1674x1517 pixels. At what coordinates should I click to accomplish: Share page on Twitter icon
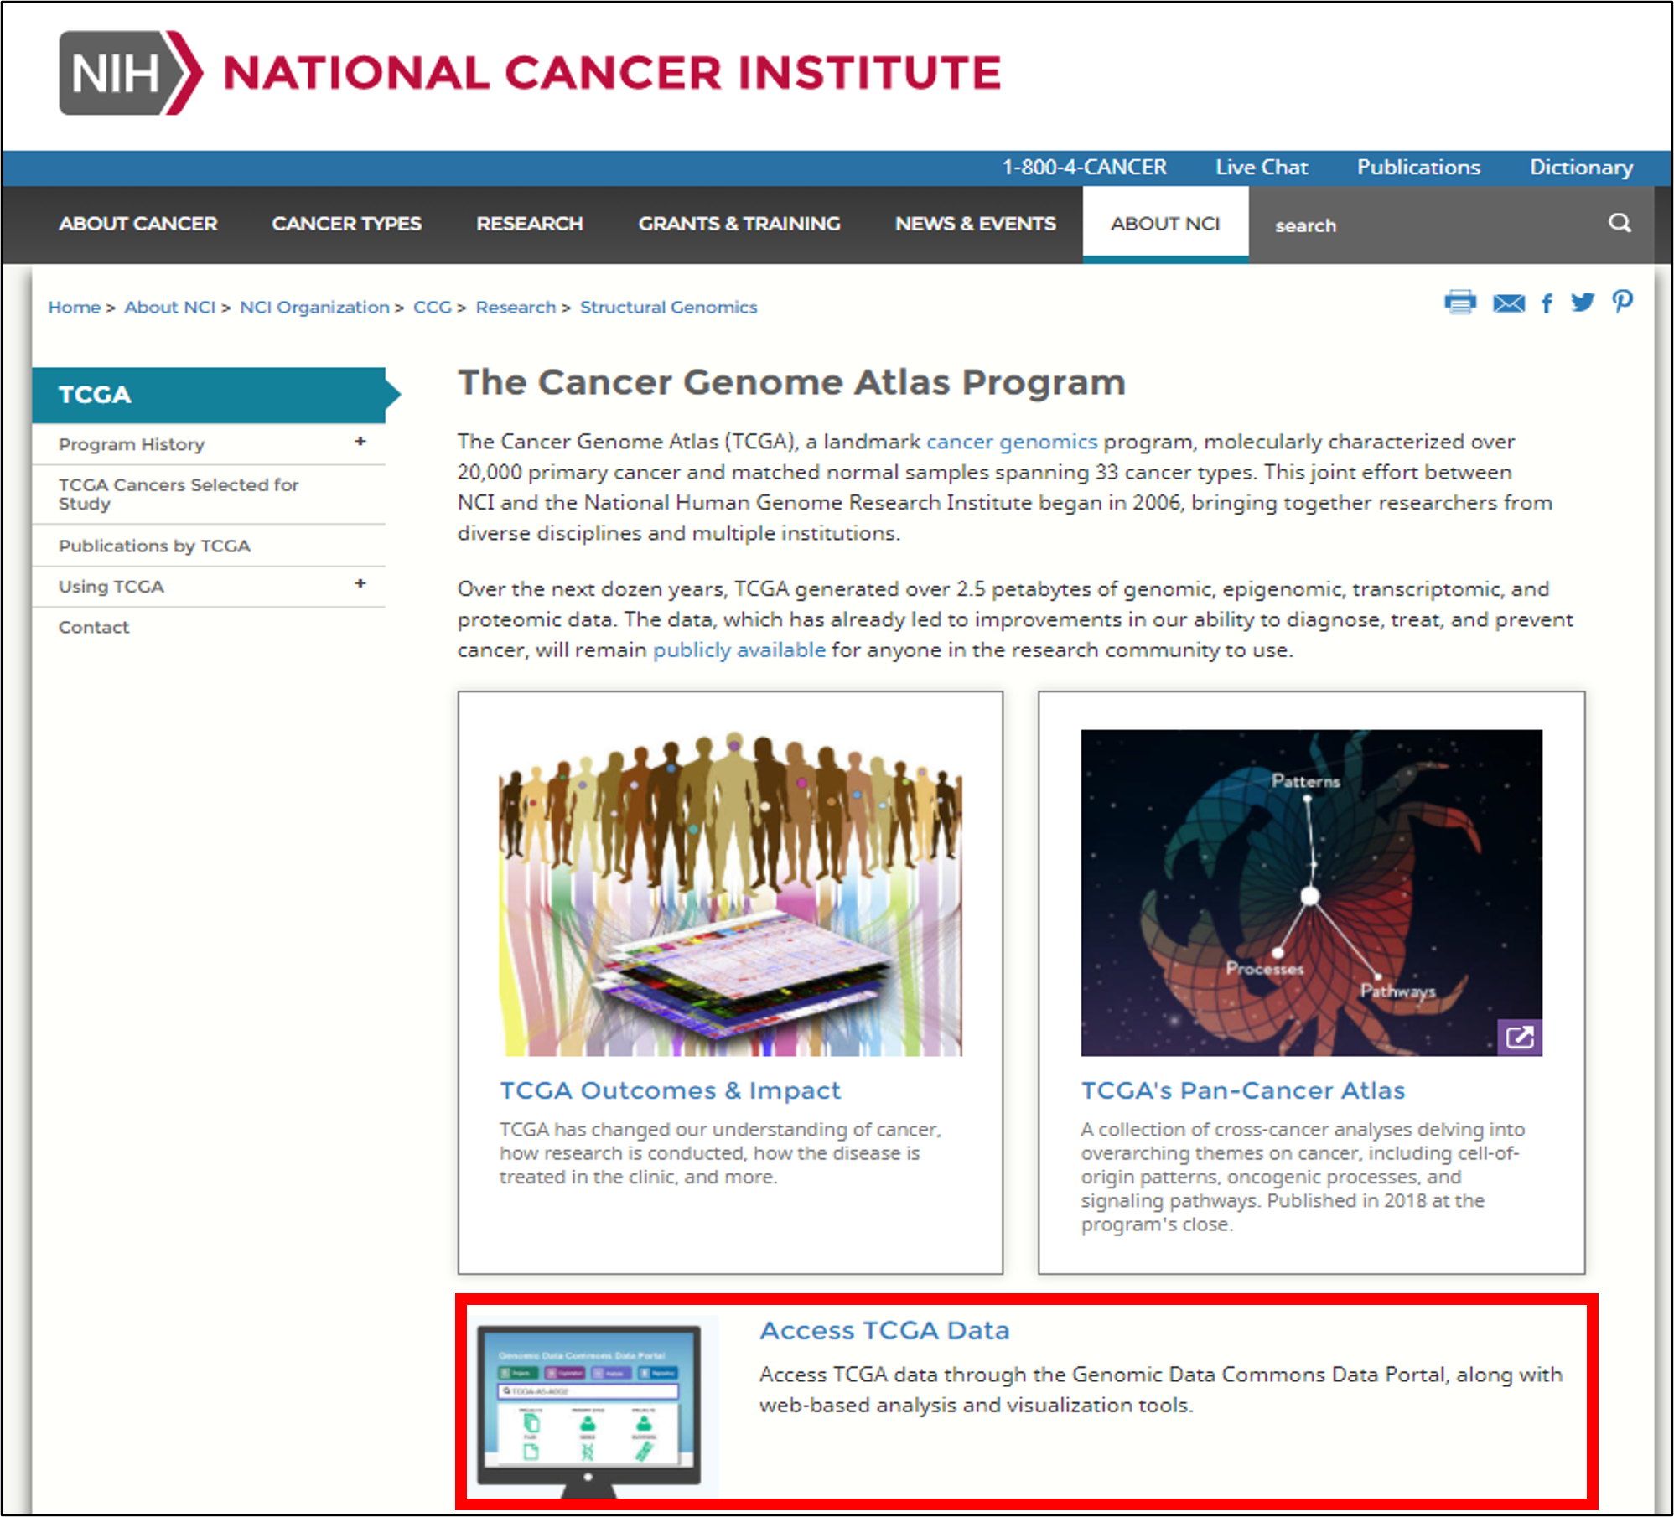pyautogui.click(x=1583, y=302)
